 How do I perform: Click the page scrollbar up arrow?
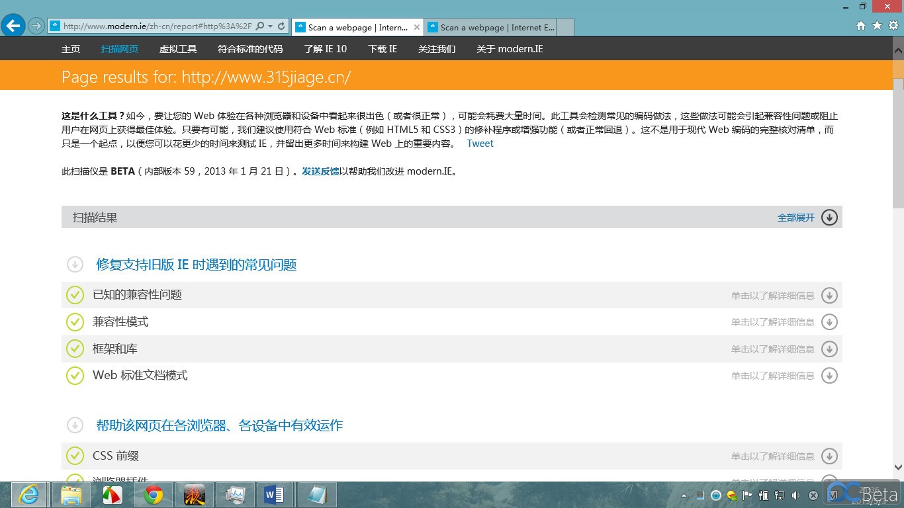pyautogui.click(x=898, y=49)
